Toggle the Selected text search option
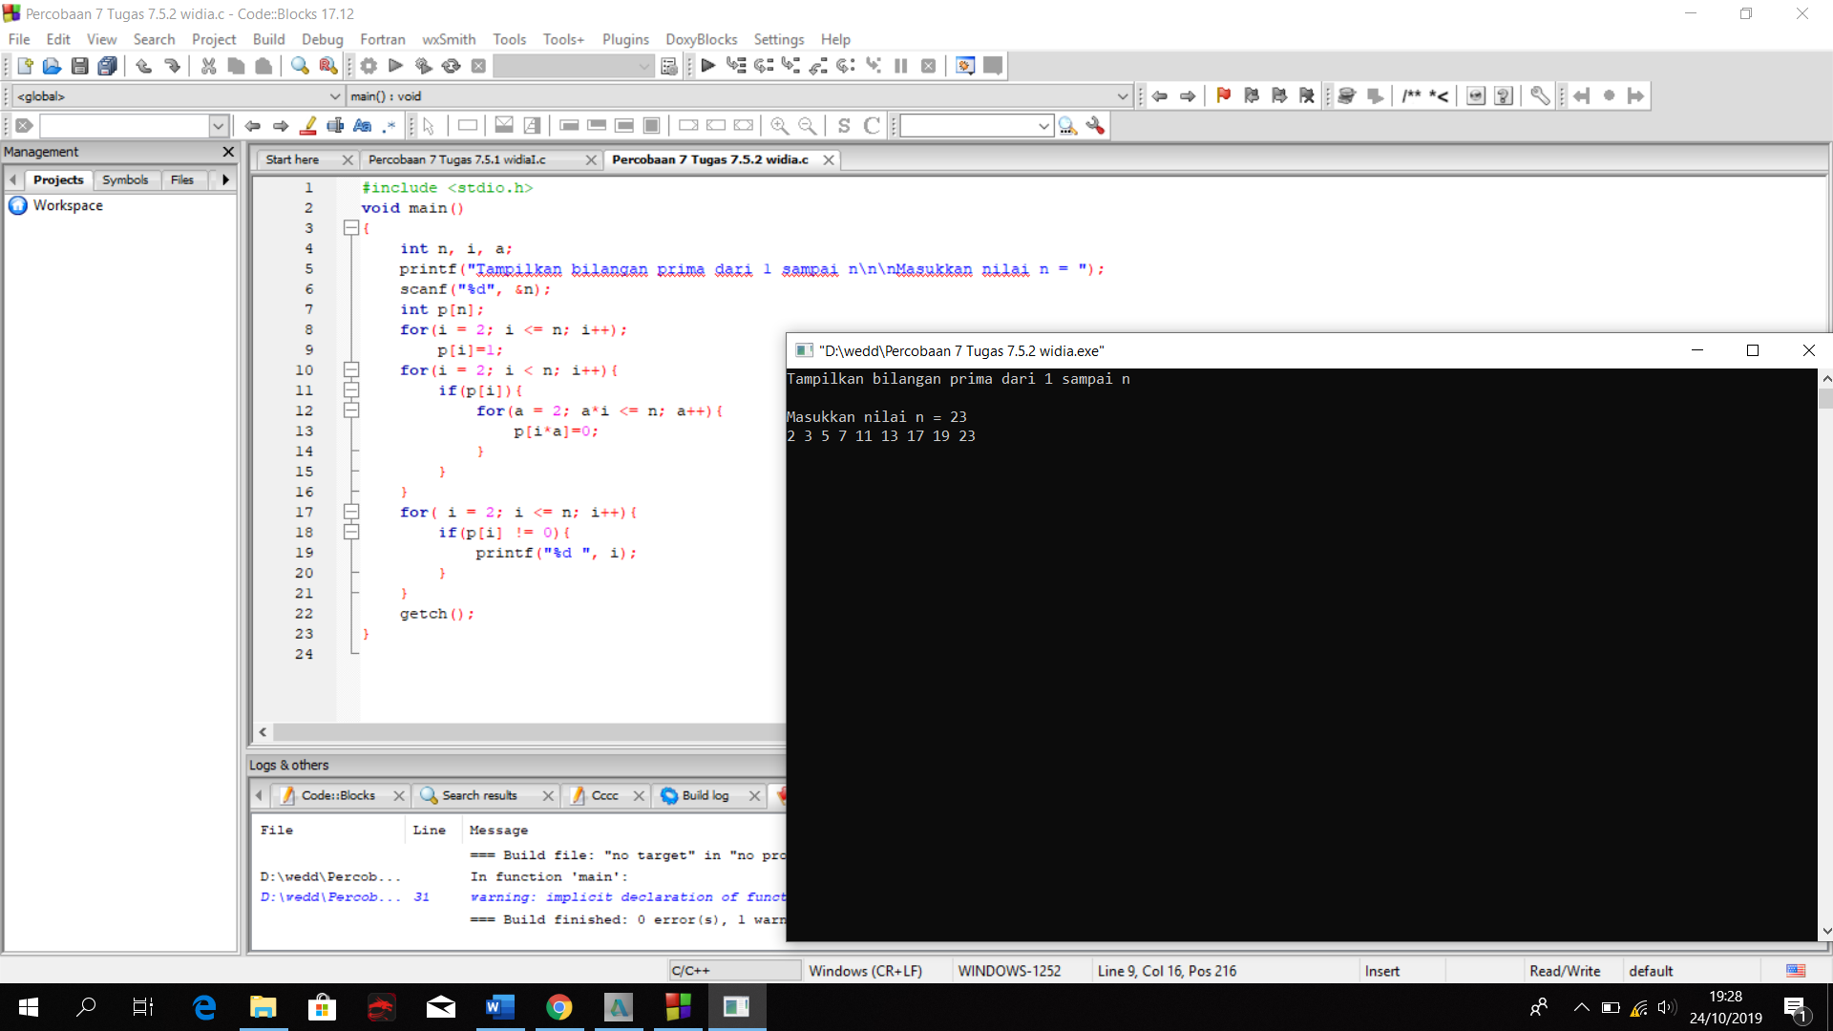Image resolution: width=1833 pixels, height=1031 pixels. tap(335, 125)
